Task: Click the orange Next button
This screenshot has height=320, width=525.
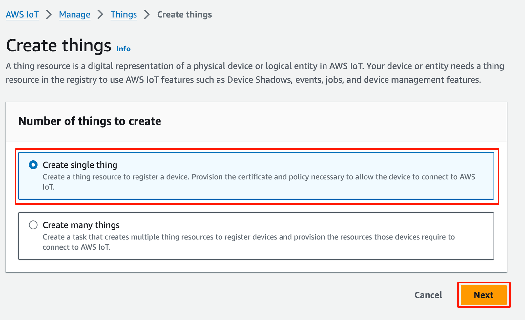Action: tap(484, 295)
